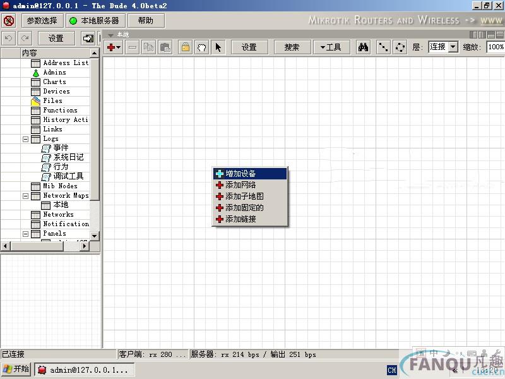Open the 工具 tools dropdown

click(x=331, y=47)
